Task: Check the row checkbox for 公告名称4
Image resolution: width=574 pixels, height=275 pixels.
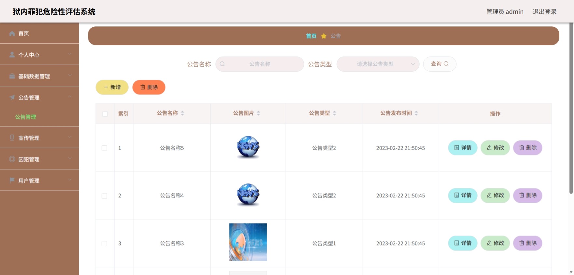Action: pos(104,196)
